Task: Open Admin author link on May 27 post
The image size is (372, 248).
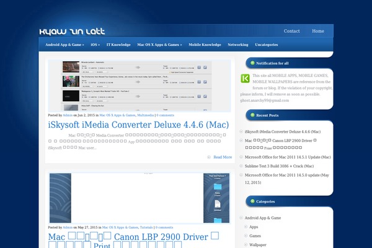Action: tap(68, 228)
